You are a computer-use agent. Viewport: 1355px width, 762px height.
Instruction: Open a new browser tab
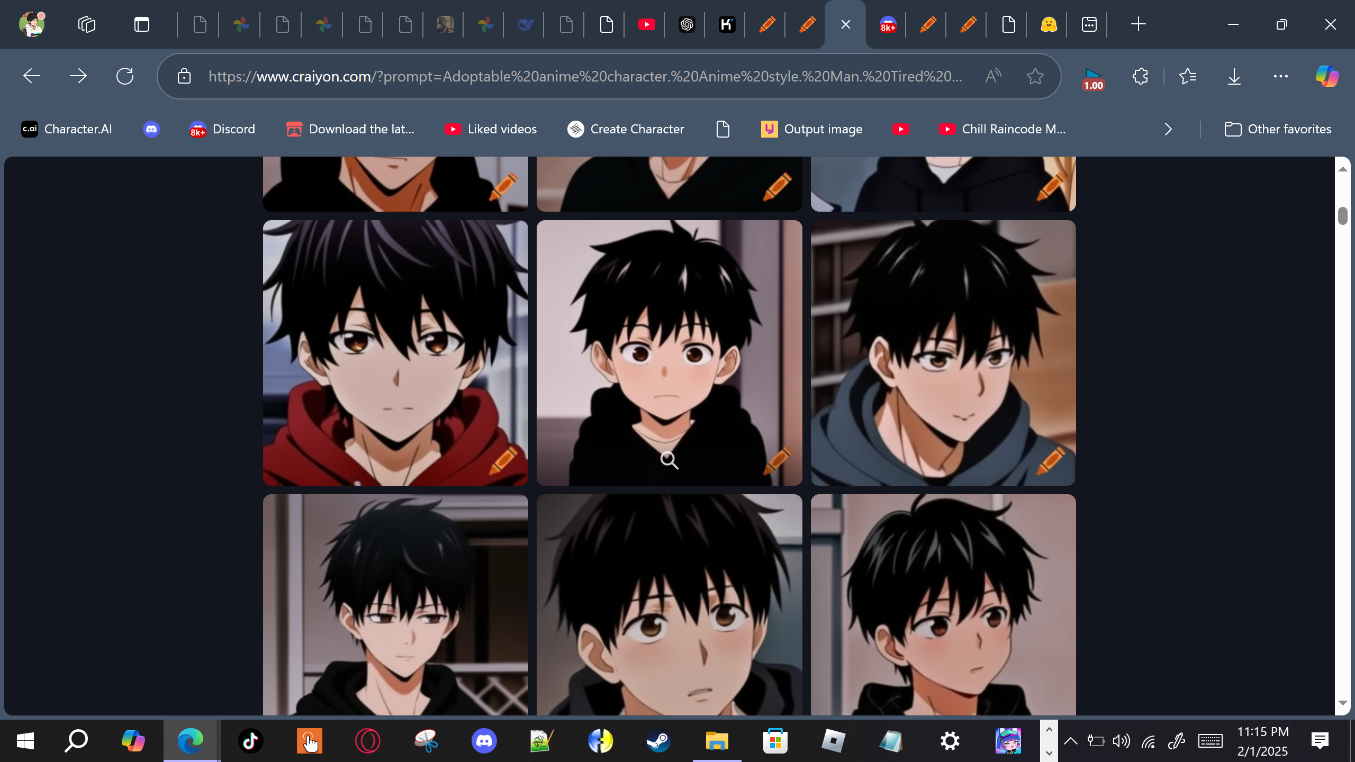(x=1138, y=24)
